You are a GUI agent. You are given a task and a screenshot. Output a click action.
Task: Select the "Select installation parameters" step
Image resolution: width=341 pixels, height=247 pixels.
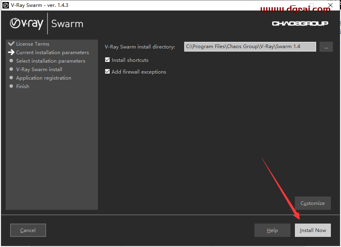(51, 61)
